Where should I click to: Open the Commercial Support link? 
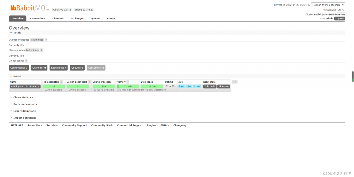pyautogui.click(x=130, y=125)
